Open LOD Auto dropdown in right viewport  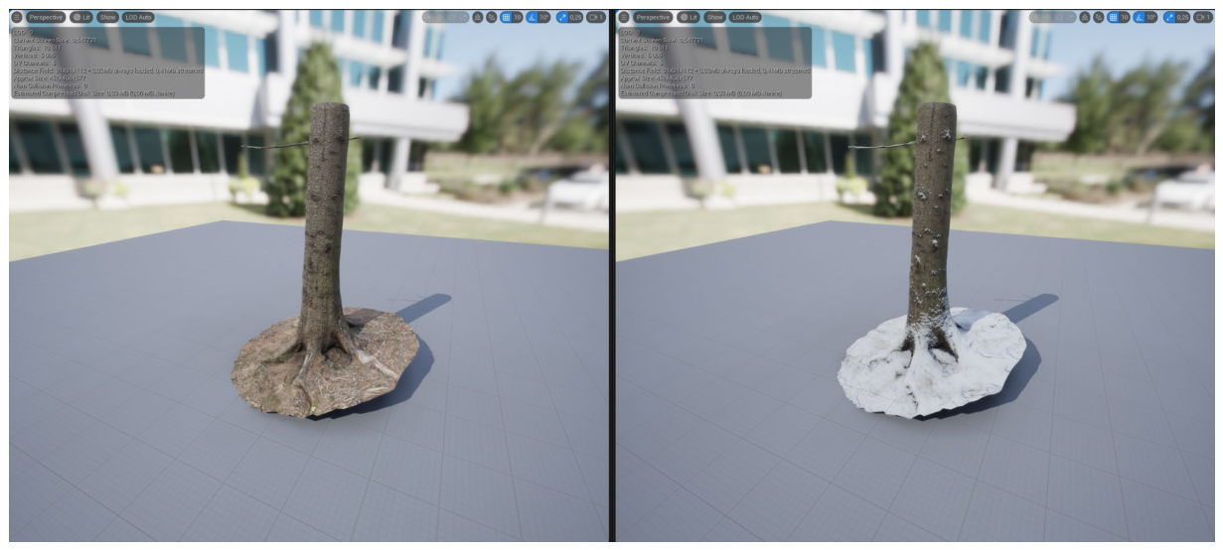coord(745,18)
